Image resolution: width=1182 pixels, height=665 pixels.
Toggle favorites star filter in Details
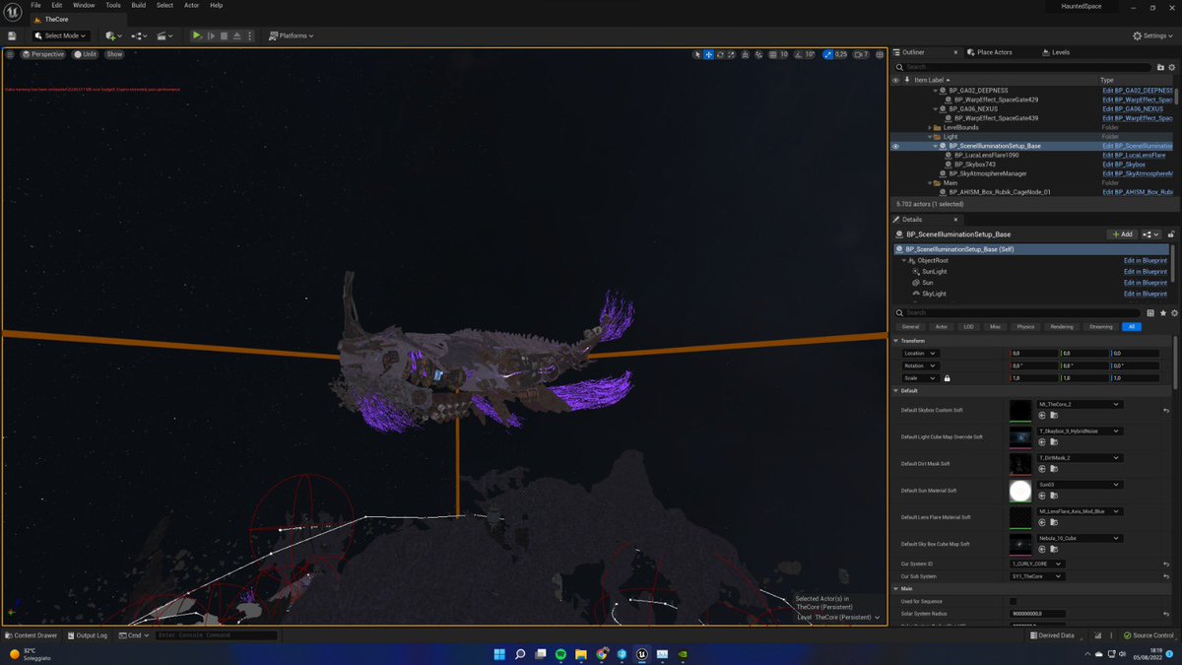coord(1162,312)
